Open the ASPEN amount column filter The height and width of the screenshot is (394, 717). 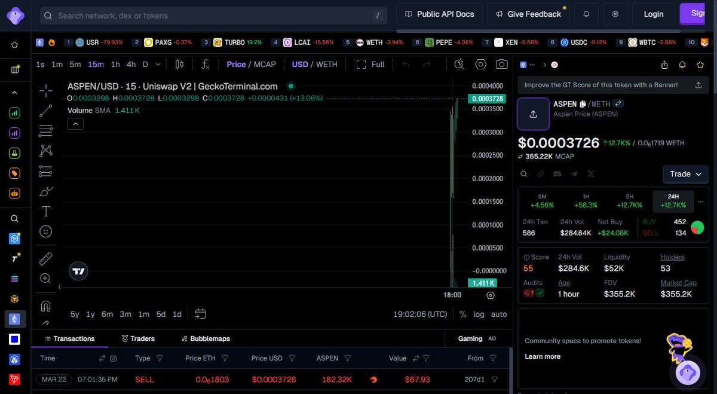pos(348,358)
